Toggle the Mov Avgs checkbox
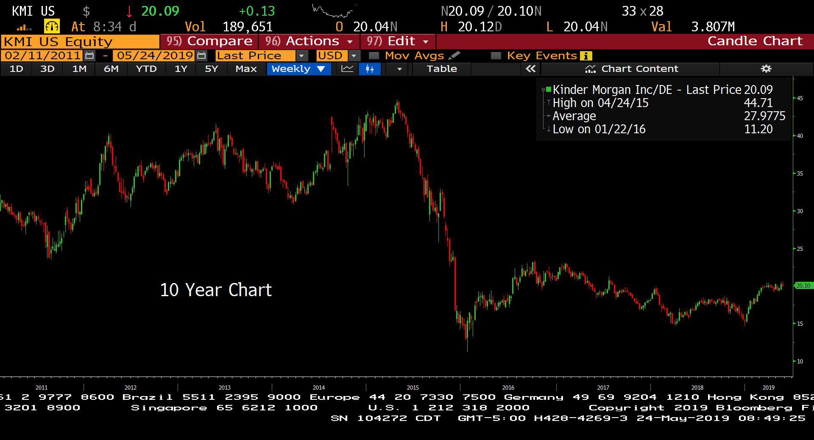The image size is (814, 440). pyautogui.click(x=374, y=56)
